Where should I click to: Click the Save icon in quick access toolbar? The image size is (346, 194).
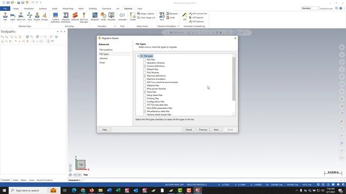tap(8, 2)
